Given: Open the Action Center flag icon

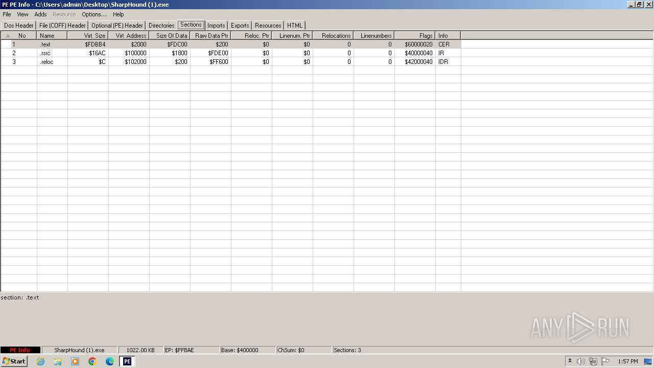Looking at the screenshot, I should [x=605, y=361].
